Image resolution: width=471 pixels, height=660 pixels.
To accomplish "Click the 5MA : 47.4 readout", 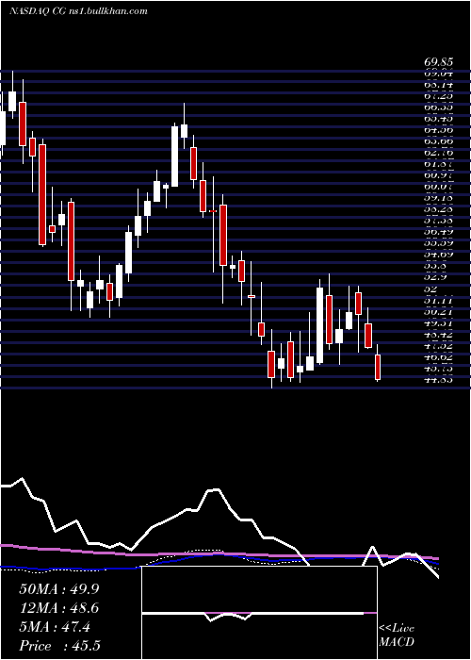I will 55,627.
